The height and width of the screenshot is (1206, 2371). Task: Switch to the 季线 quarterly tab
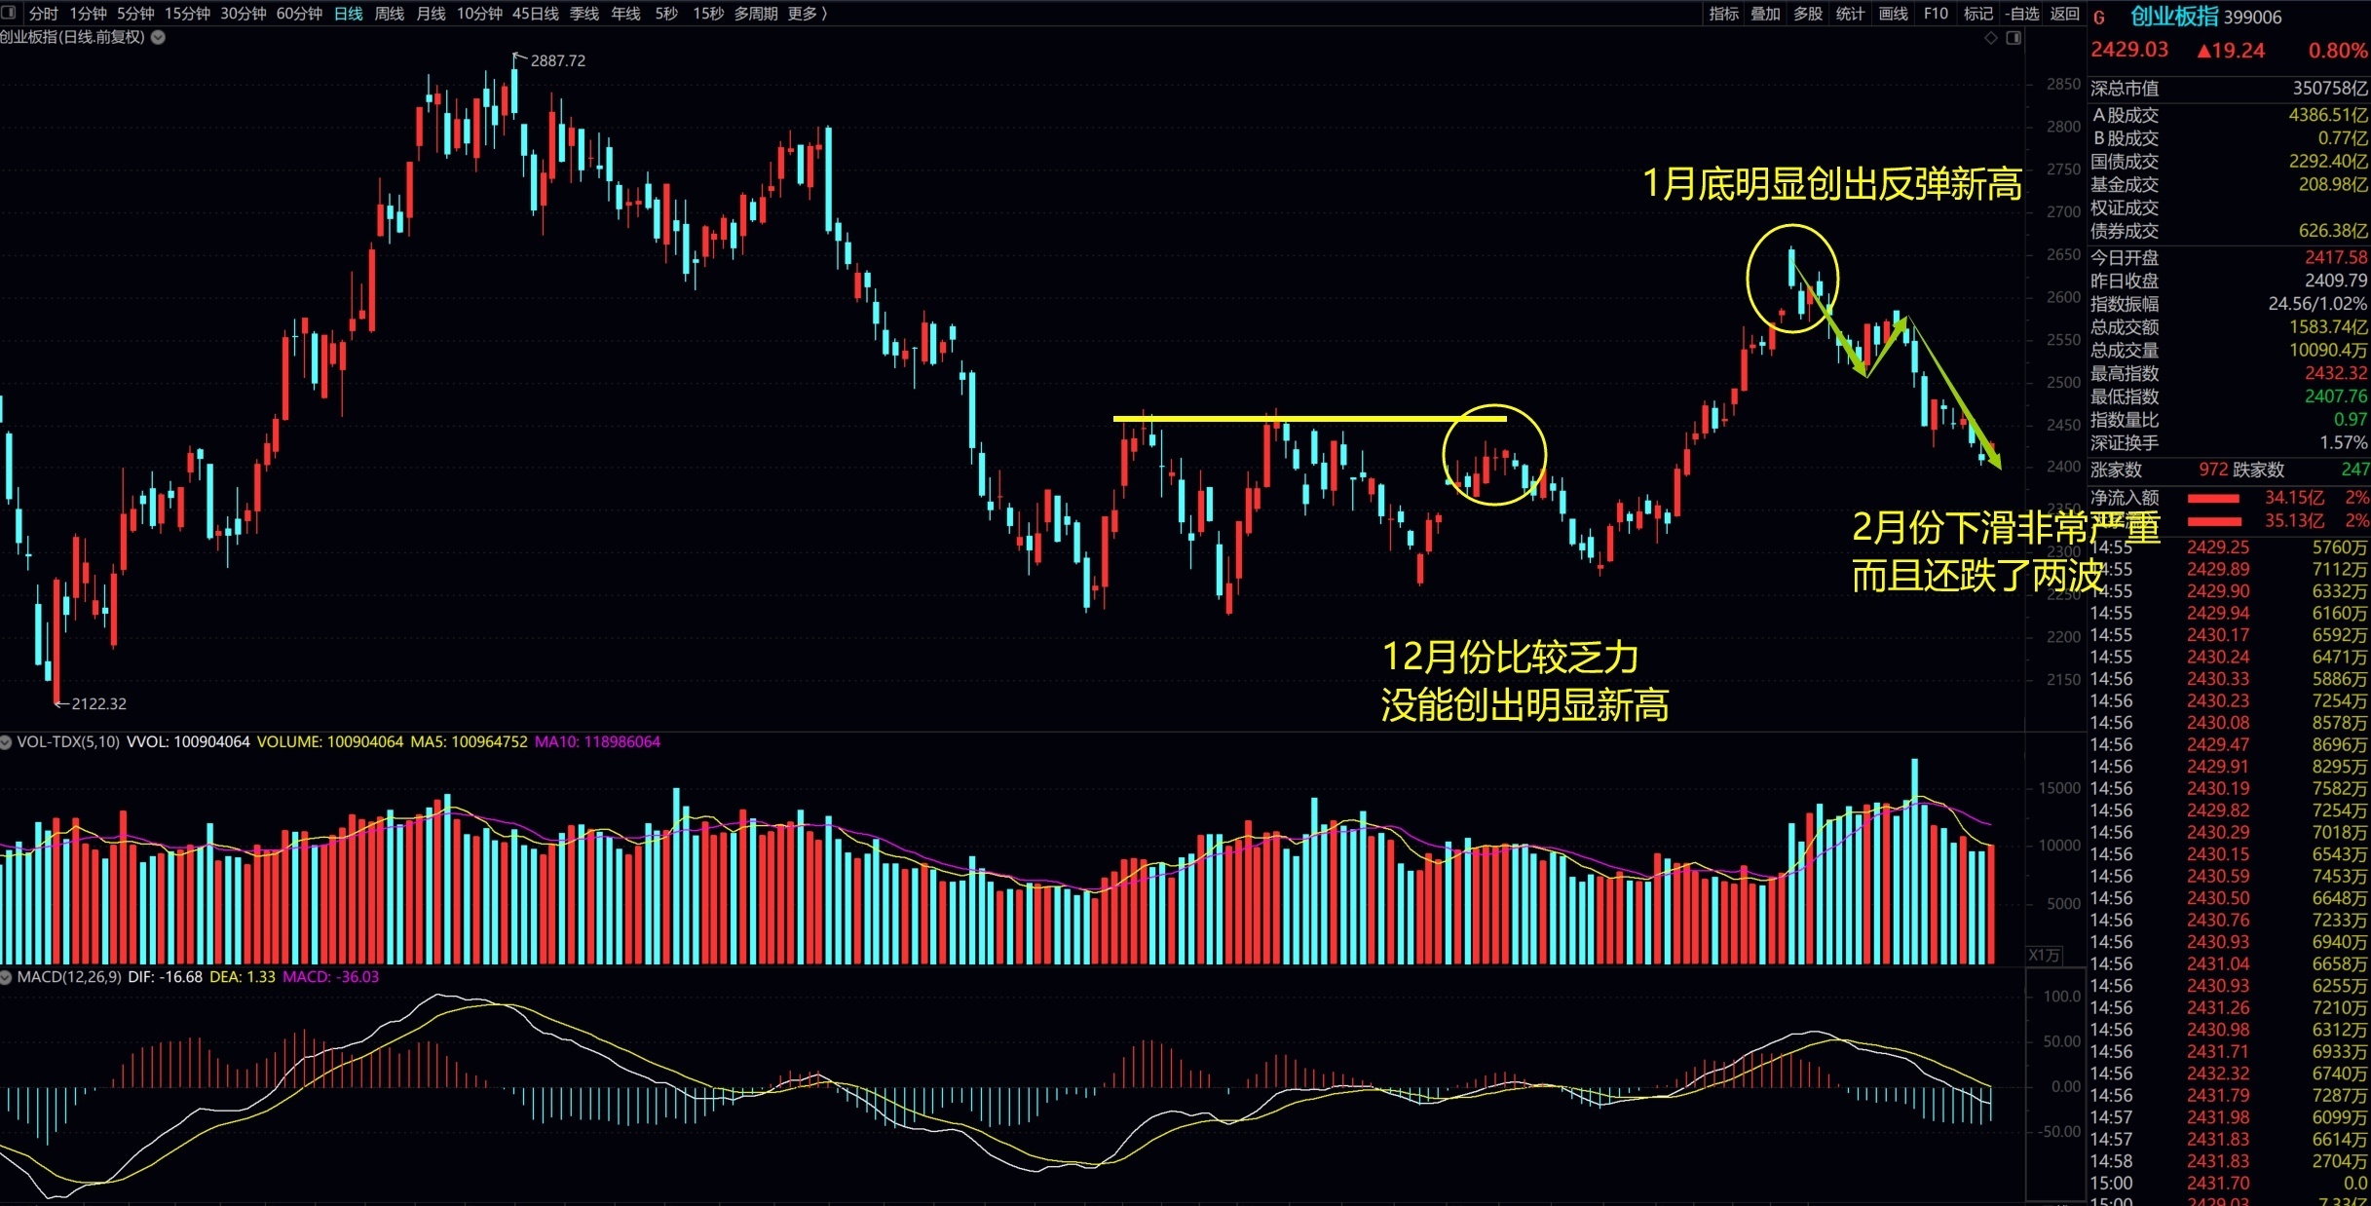tap(584, 14)
